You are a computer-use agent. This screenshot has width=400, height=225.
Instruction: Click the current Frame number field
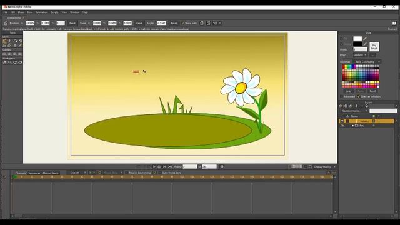(190, 167)
